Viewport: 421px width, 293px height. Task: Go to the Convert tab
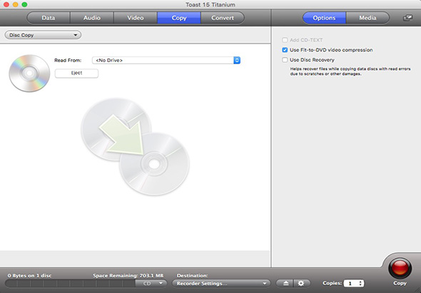click(223, 18)
